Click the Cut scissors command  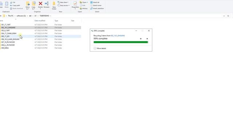pos(13,3)
